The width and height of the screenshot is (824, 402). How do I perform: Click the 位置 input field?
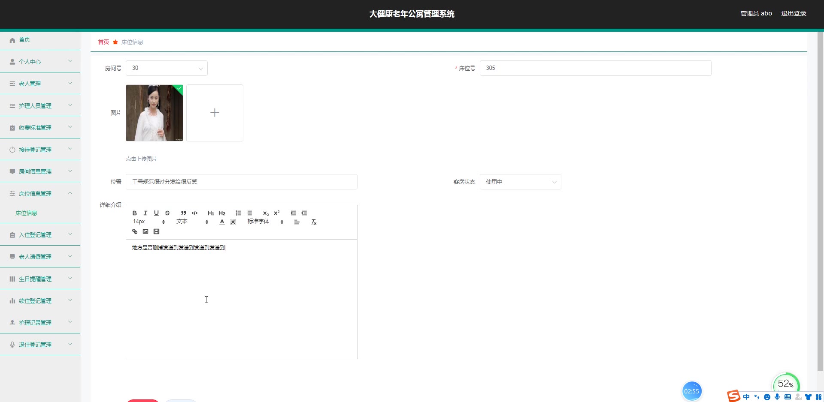(241, 182)
